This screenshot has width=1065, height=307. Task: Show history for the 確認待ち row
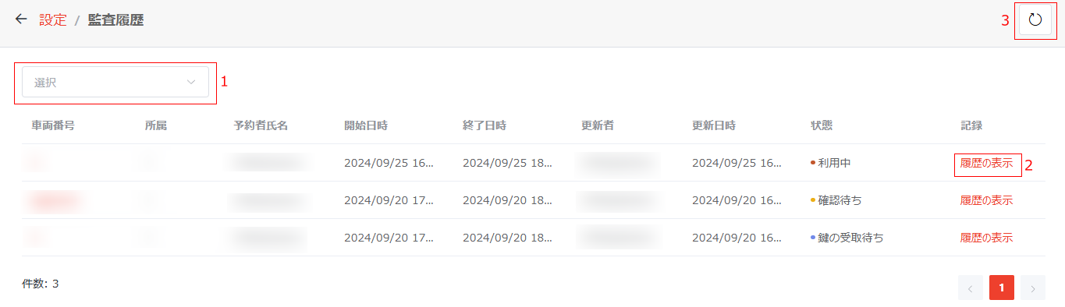[986, 200]
